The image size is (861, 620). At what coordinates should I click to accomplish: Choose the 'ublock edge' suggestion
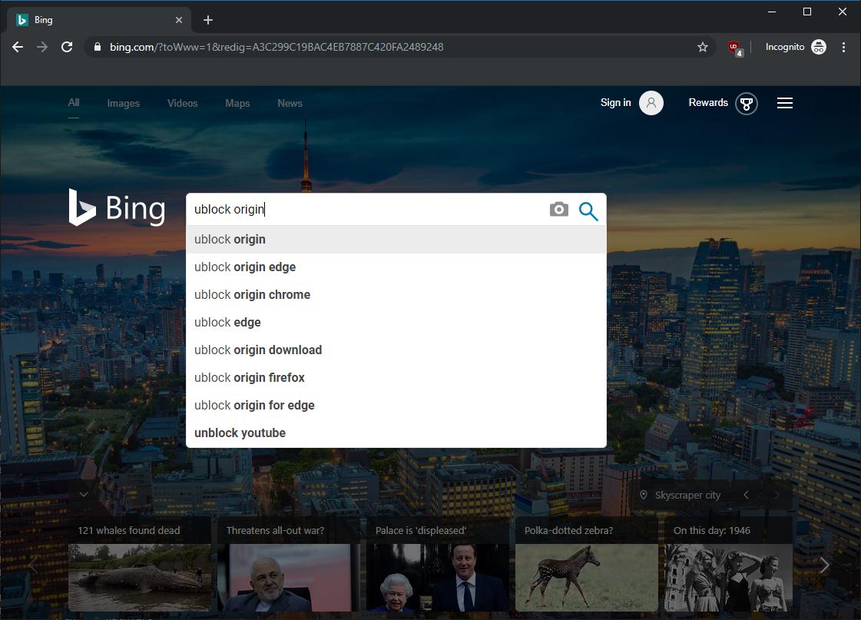[396, 323]
